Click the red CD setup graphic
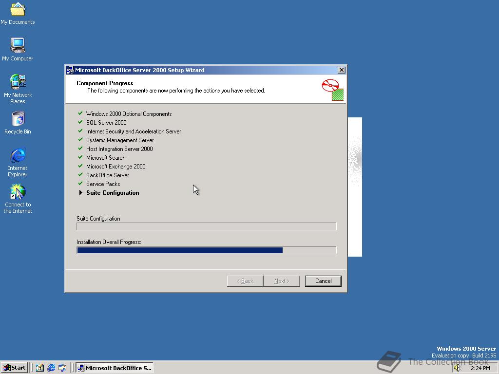This screenshot has height=374, width=499. click(x=332, y=90)
